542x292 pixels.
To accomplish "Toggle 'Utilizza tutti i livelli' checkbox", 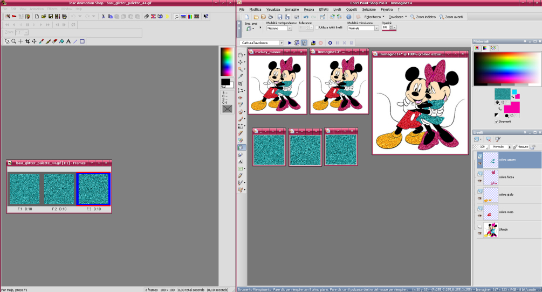I will coord(317,27).
